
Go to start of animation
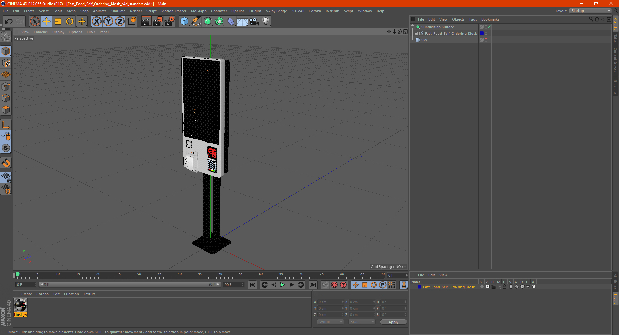[x=252, y=285]
